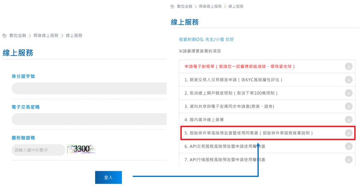362x187 pixels.
Task: Click ※請選擇要簽署的項目 instruction text
Action: (200, 51)
